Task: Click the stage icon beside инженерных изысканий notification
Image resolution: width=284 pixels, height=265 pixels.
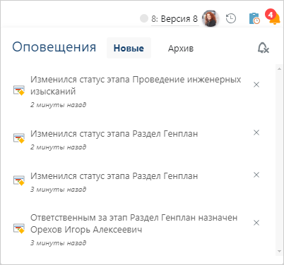Action: click(x=19, y=90)
